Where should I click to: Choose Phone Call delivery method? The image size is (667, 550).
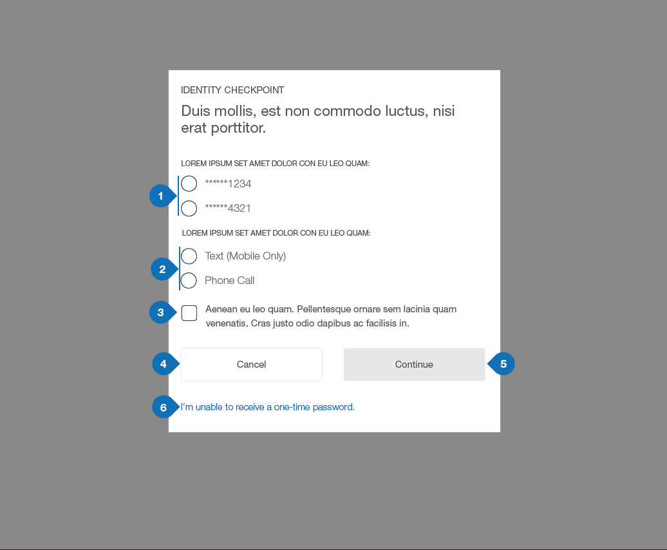coord(189,280)
